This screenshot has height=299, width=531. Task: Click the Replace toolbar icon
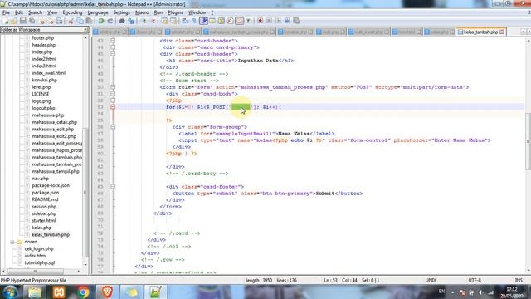coord(131,21)
